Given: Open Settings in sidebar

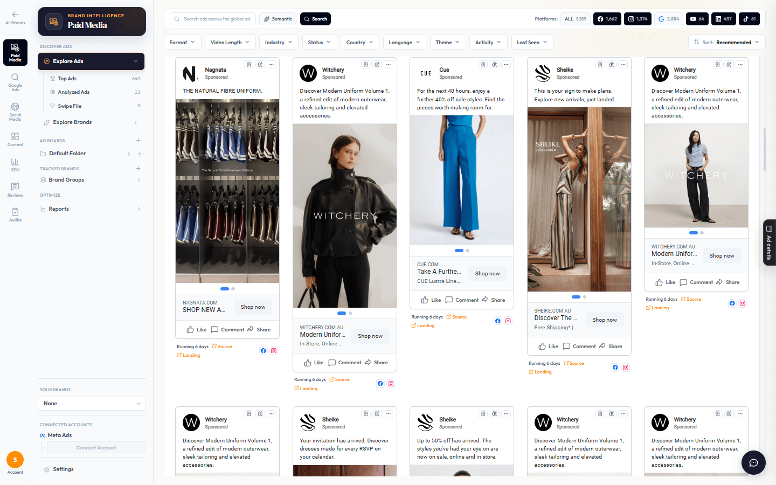Looking at the screenshot, I should point(63,469).
